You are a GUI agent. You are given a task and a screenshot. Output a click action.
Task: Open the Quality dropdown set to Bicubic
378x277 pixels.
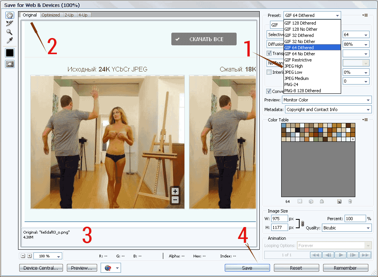(346, 228)
